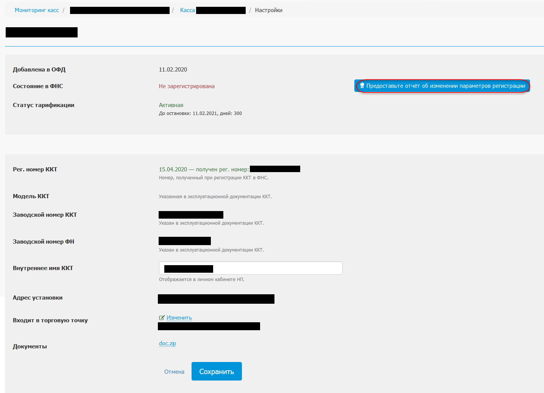Click the Активная tariff status text
Viewport: 544px width, 393px height.
[x=171, y=105]
